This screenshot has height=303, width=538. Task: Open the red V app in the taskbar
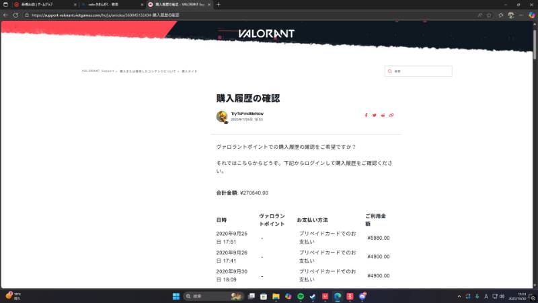(325, 296)
